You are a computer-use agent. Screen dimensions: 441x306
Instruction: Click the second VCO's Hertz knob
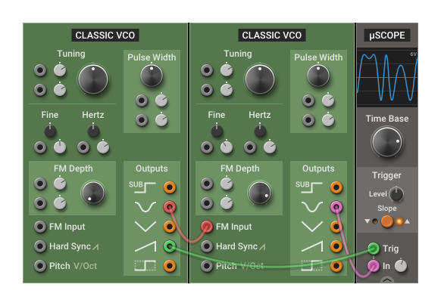[260, 131]
